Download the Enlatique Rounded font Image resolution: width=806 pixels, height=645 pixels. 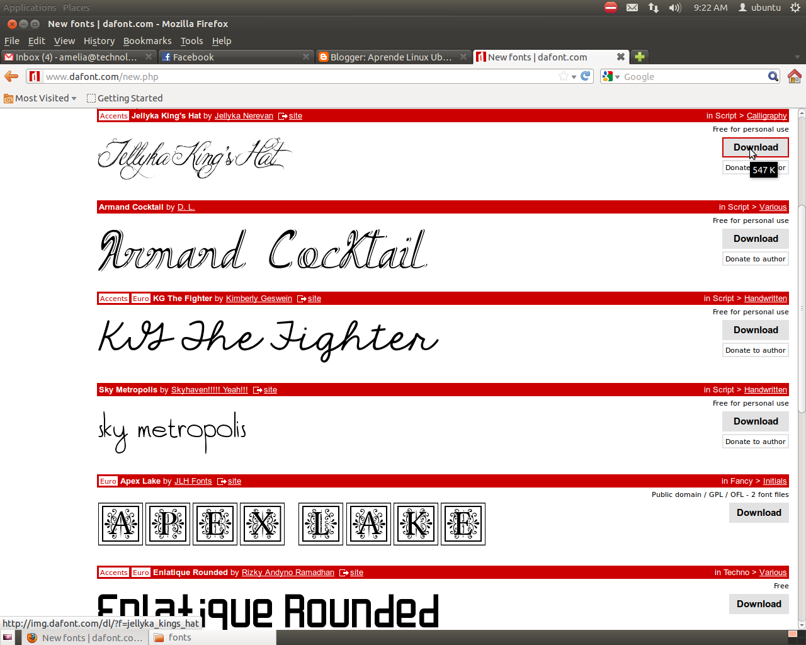coord(759,604)
